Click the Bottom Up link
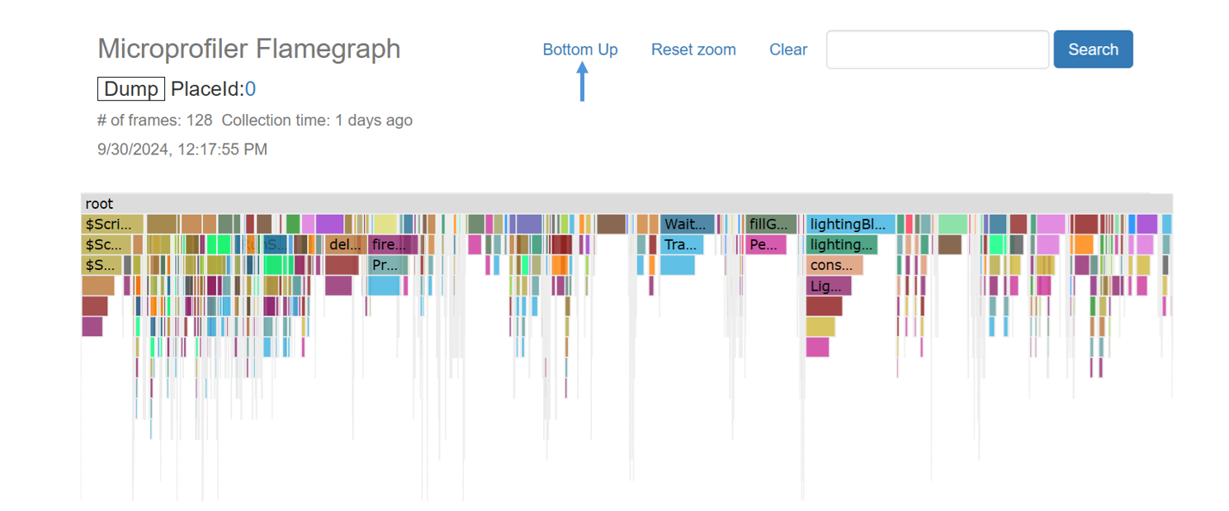Viewport: 1229px width, 511px height. click(x=579, y=50)
